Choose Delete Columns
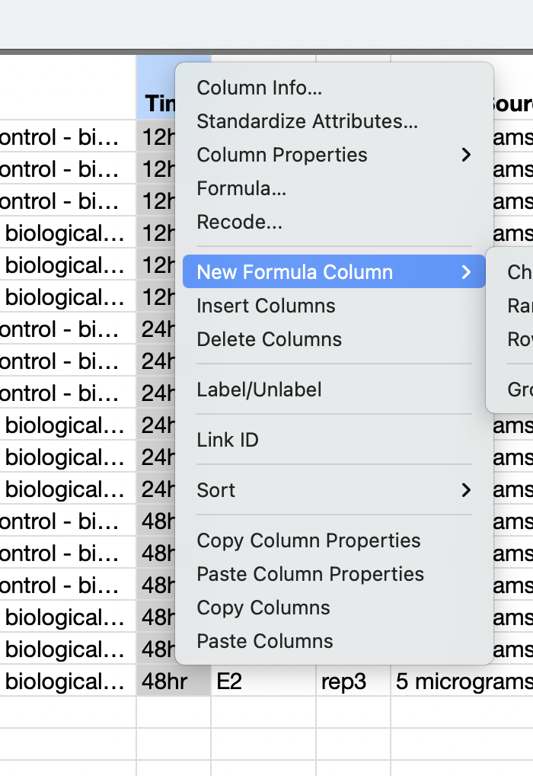The height and width of the screenshot is (776, 533). (x=269, y=339)
